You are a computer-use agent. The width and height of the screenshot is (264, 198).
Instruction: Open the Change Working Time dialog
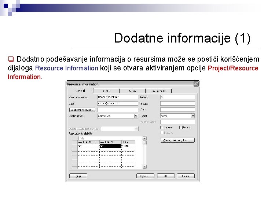(x=177, y=140)
